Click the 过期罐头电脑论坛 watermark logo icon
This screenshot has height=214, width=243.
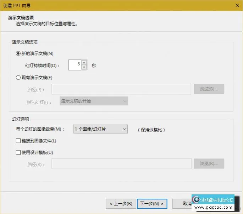pos(196,200)
